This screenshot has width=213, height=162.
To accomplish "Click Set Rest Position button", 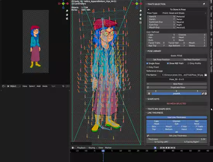I will 192,59.
